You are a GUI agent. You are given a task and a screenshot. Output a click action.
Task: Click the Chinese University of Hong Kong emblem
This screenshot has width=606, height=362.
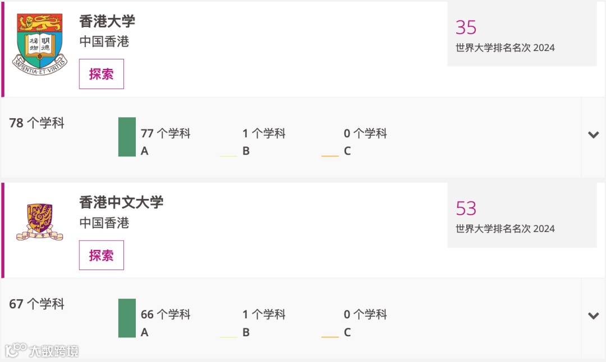pos(39,222)
